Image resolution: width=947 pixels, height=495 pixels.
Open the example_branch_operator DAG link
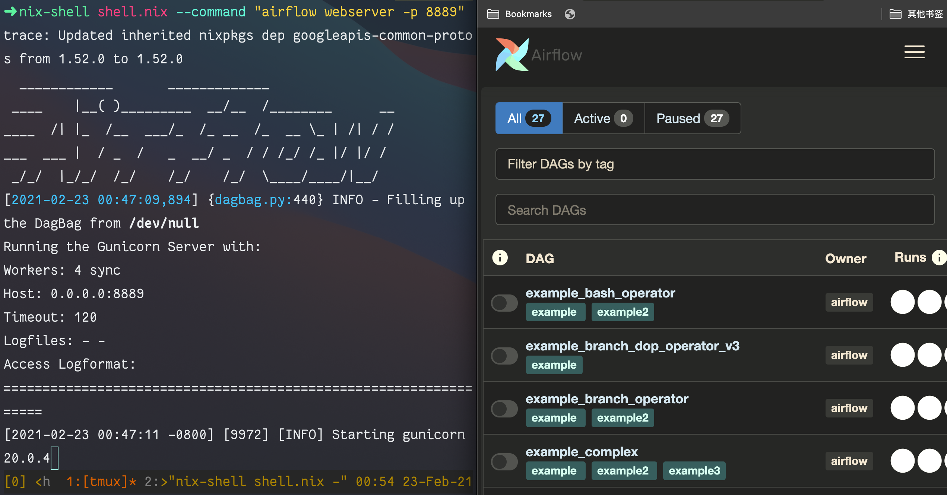click(607, 399)
